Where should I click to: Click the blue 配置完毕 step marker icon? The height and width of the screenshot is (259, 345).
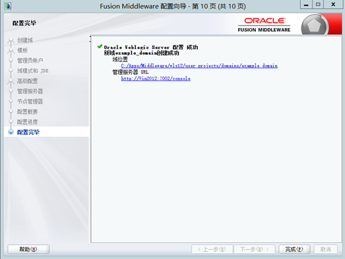[11, 132]
